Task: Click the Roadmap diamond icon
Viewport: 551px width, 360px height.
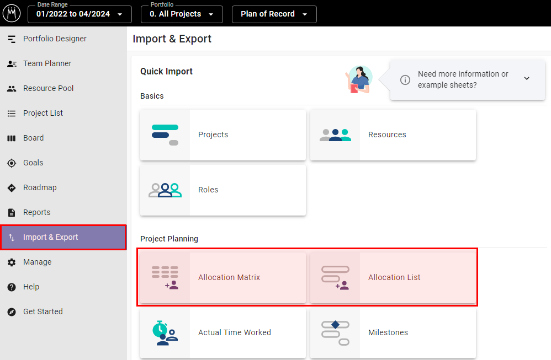Action: pyautogui.click(x=12, y=188)
